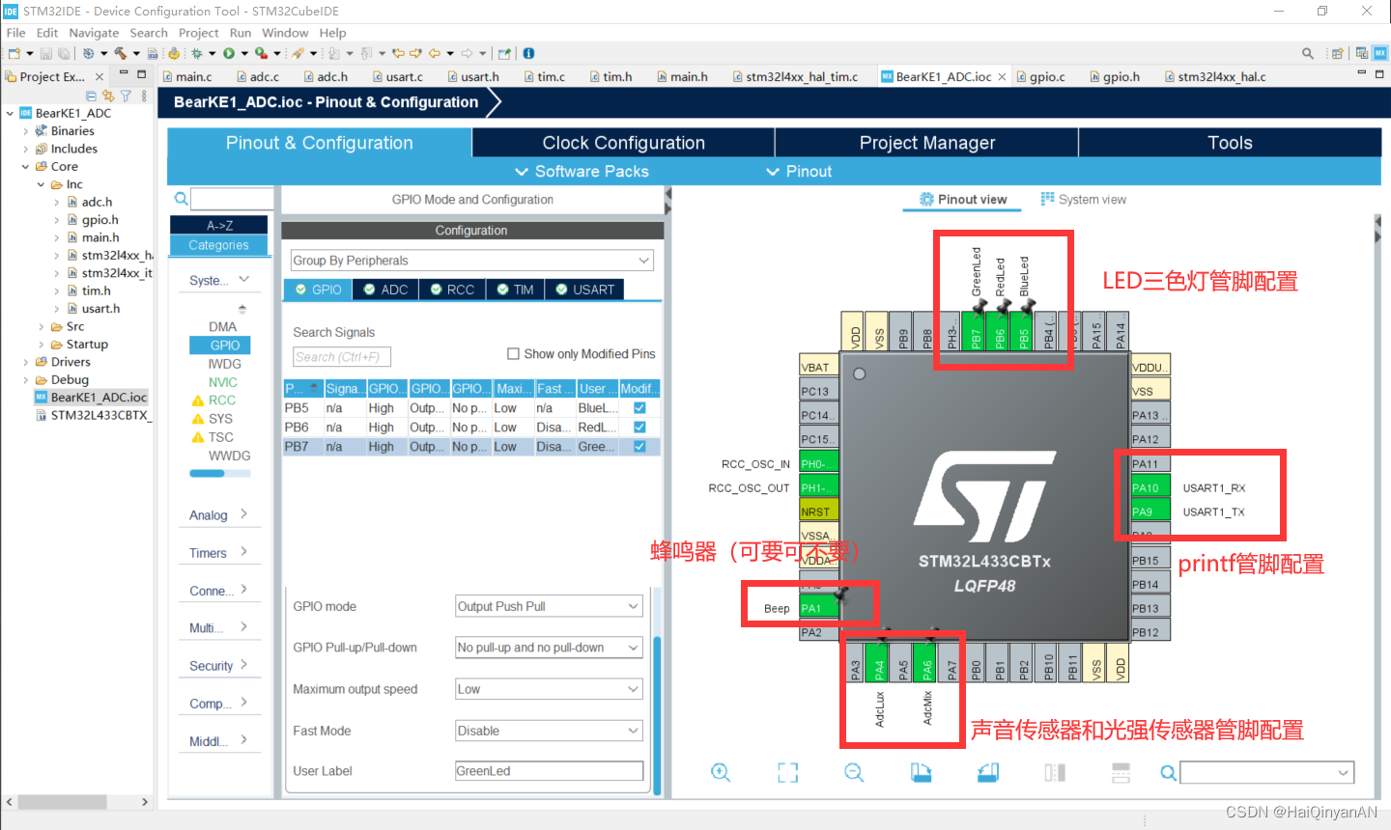Select the A->Z sorting button
Image resolution: width=1391 pixels, height=830 pixels.
coord(219,225)
